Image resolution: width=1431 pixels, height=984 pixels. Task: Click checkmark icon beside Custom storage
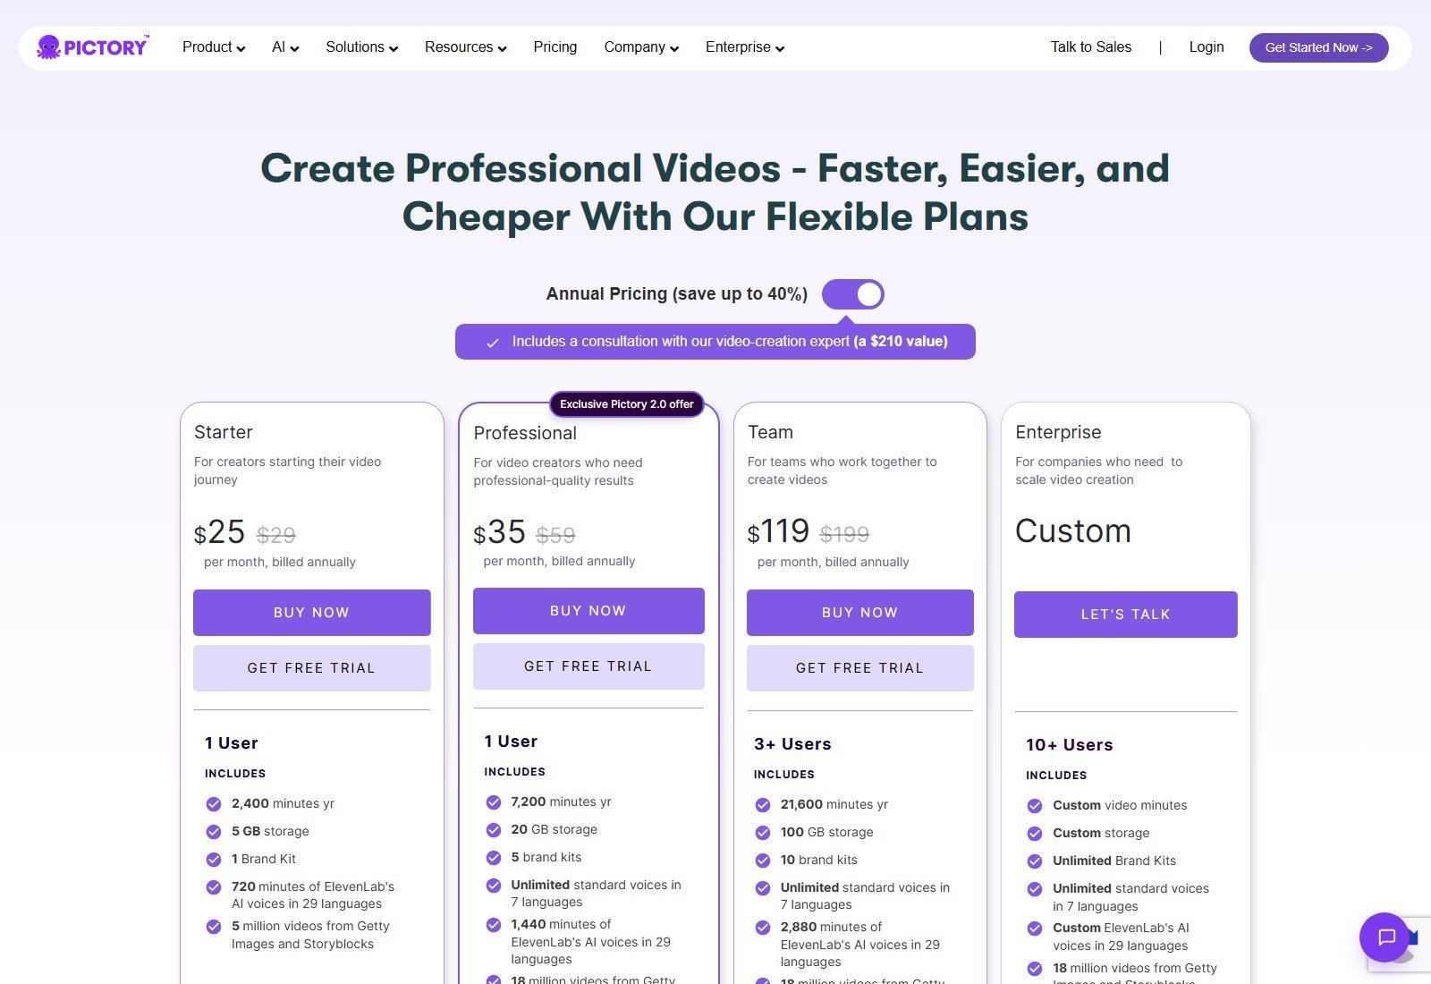tap(1035, 833)
